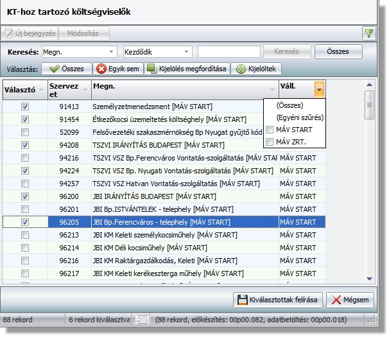Screen dimensions: 389x337
Task: Uncheck selected row 96205 checkbox
Action: tap(25, 222)
